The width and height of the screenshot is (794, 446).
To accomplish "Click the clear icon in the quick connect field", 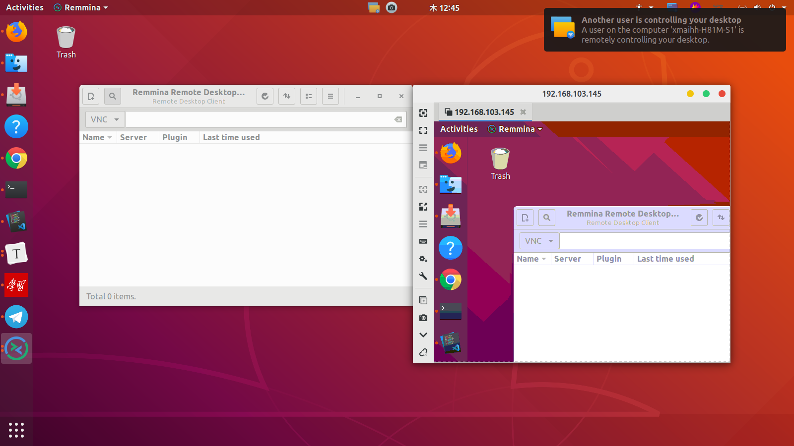I will 398,119.
